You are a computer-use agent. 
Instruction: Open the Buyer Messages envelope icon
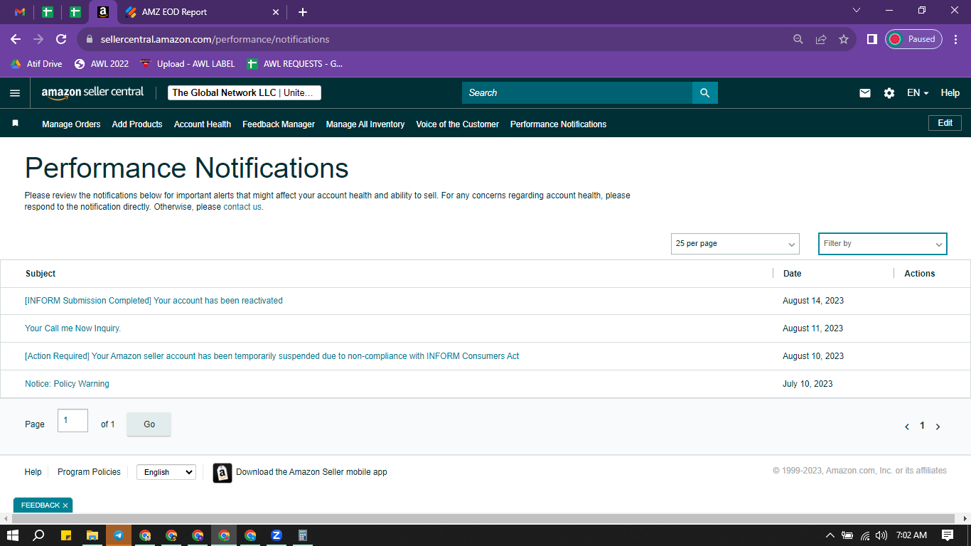click(865, 93)
